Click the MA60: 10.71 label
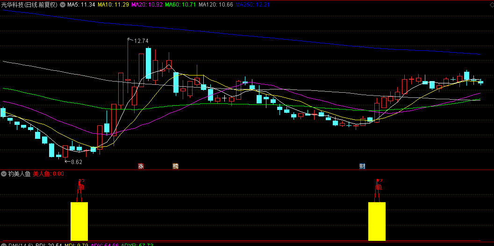Viewport: 494px width, 246px height. 181,5
